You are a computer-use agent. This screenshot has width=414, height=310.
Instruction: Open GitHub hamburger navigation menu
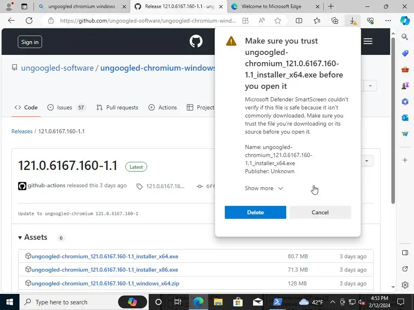[368, 42]
